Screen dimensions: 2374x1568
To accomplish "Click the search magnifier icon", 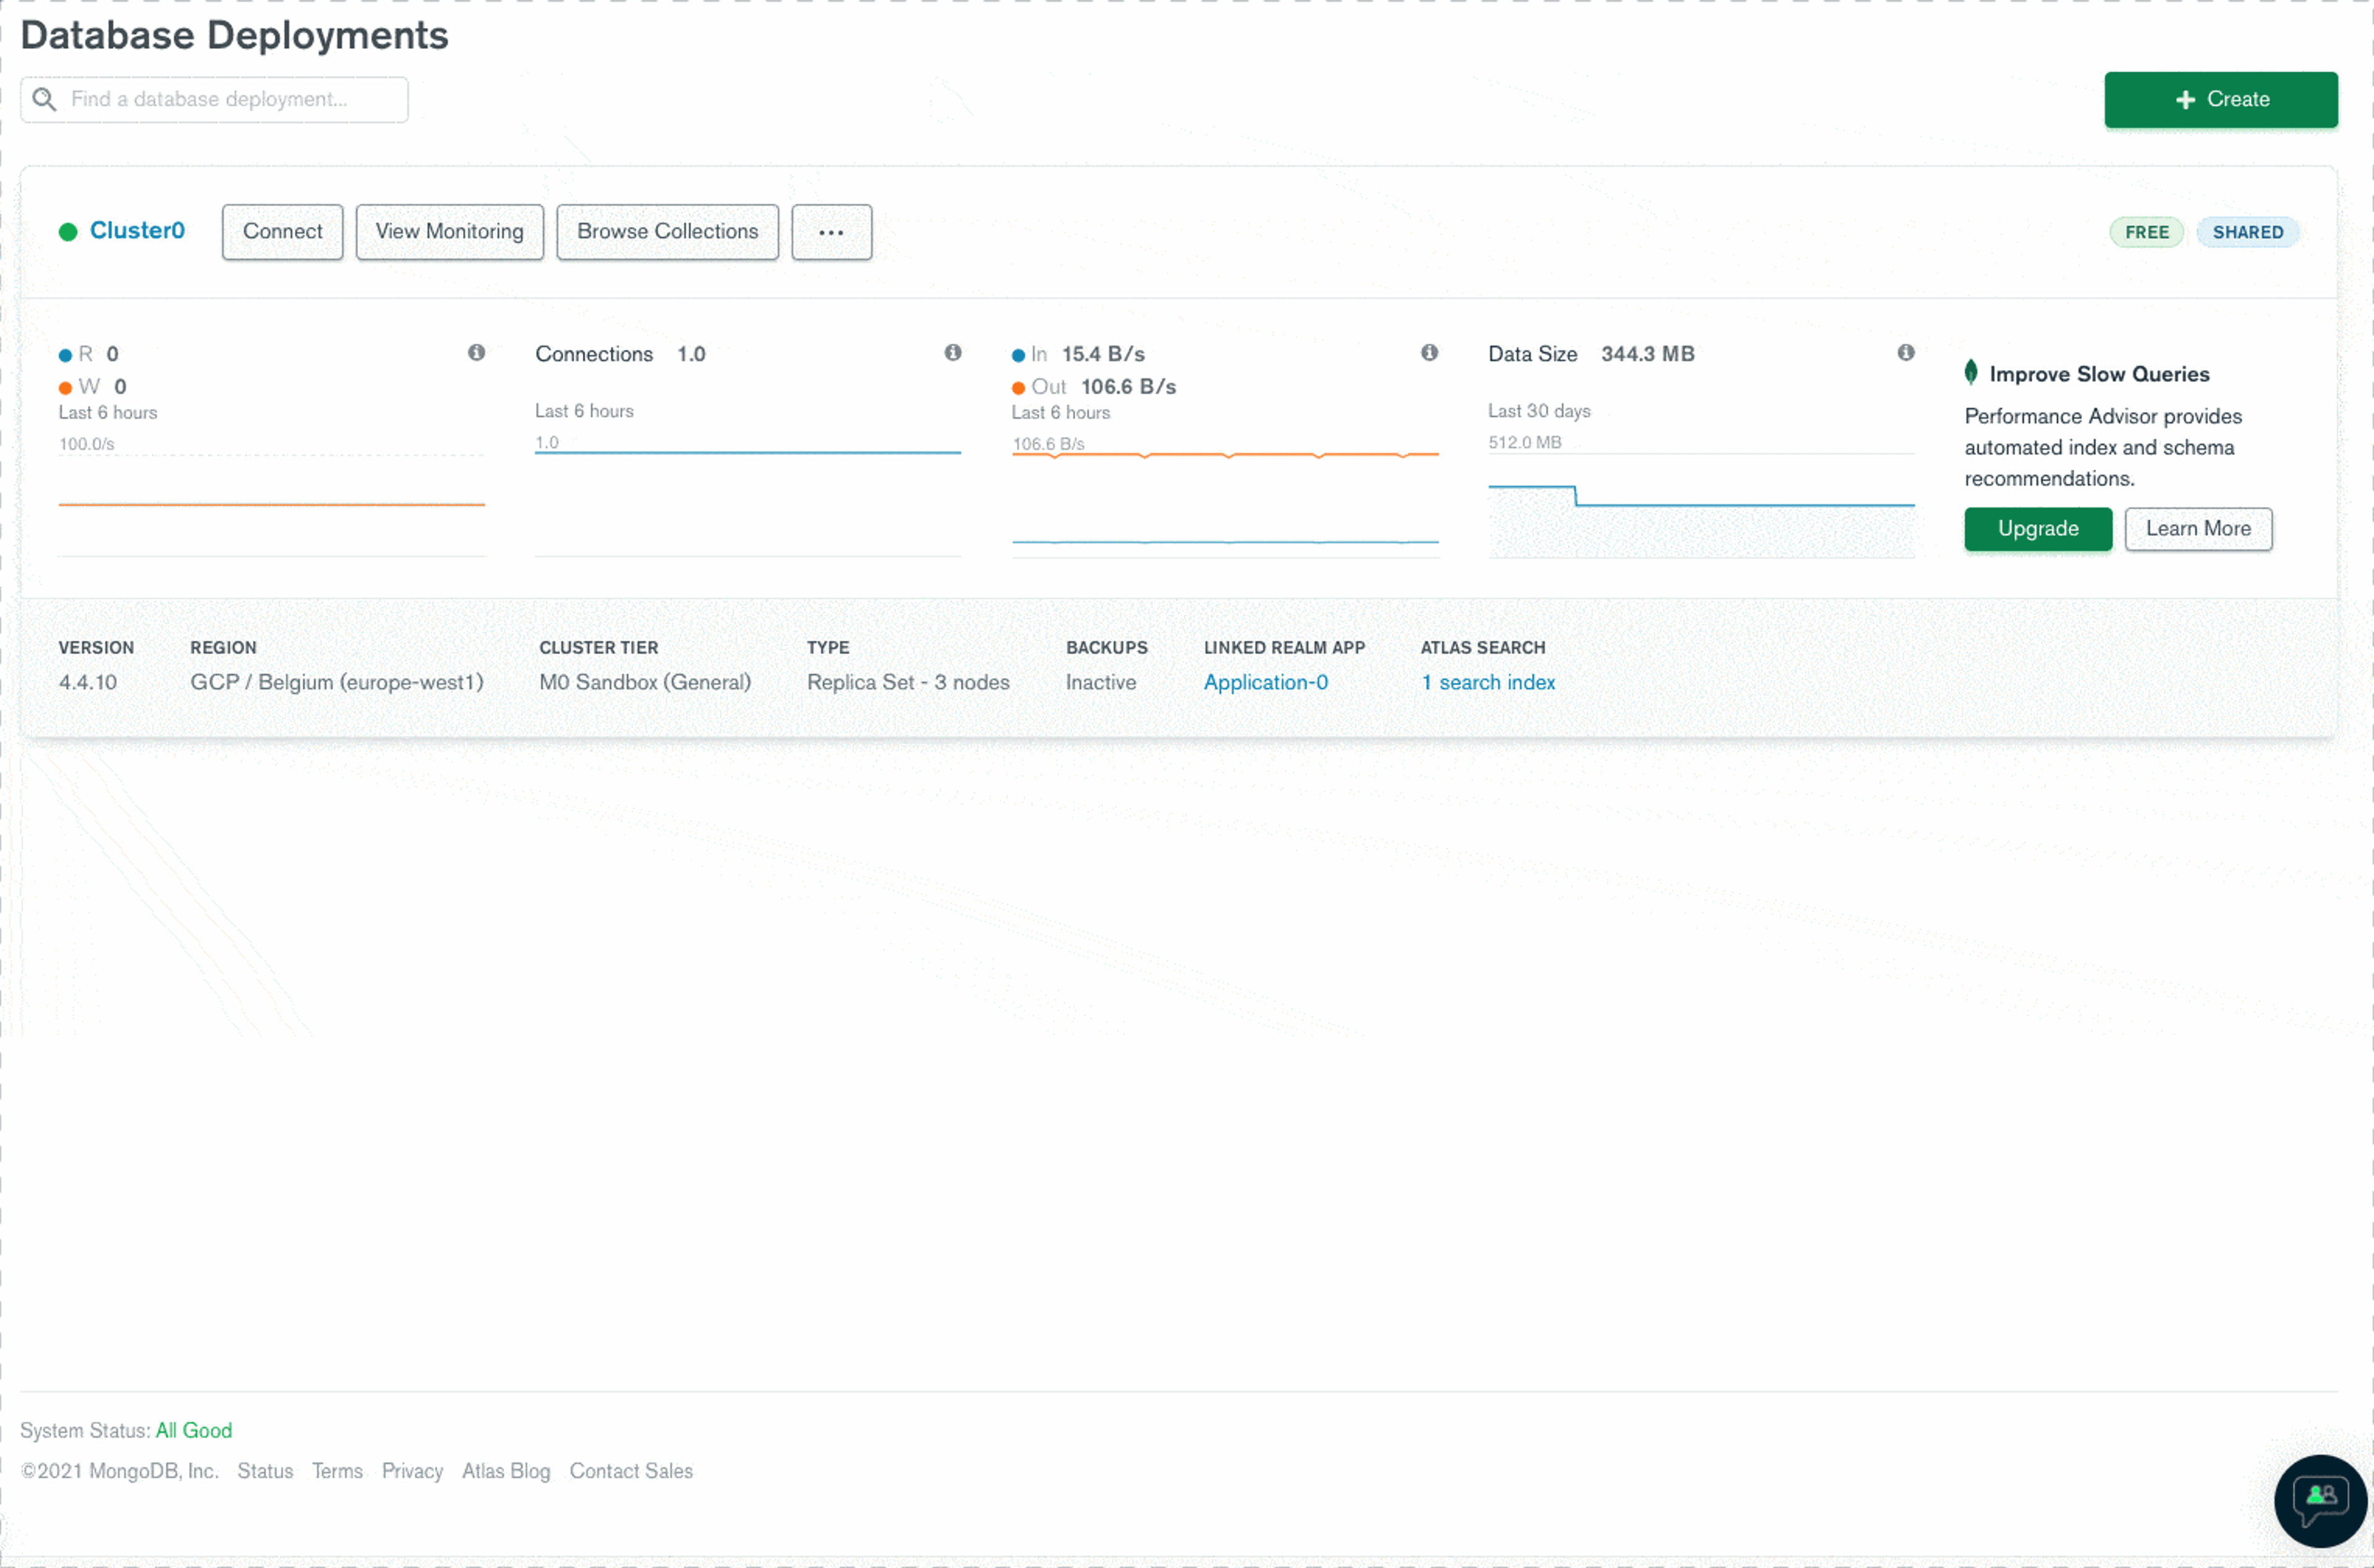I will [44, 99].
